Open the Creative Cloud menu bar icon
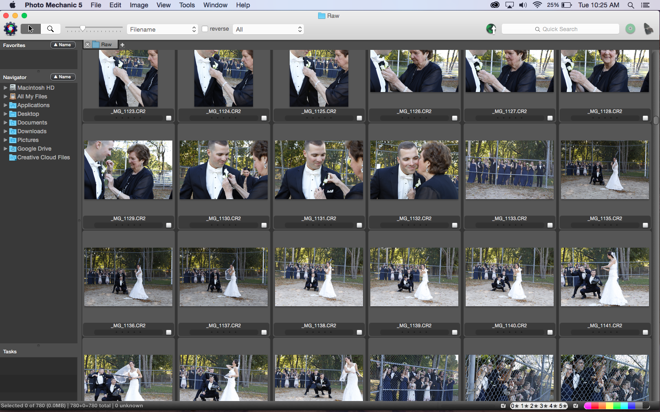Viewport: 660px width, 412px height. [495, 5]
